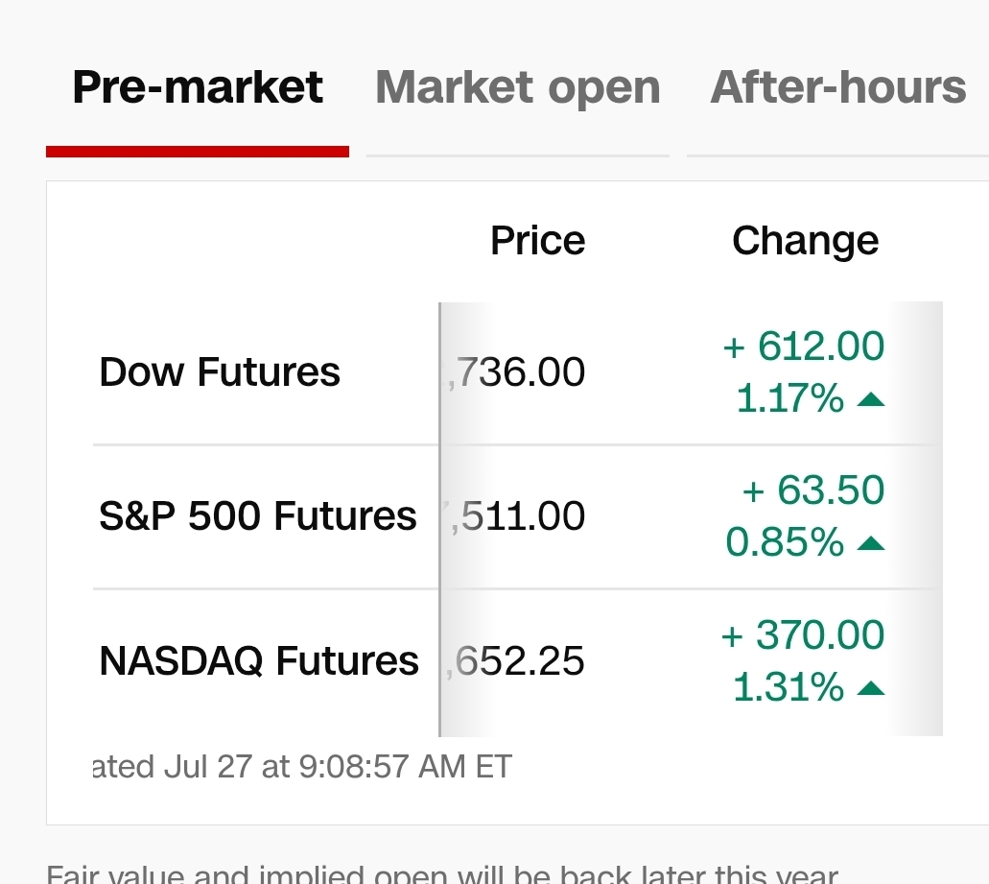Click the S&P 500 green triangle icon
This screenshot has width=989, height=884.
click(871, 542)
